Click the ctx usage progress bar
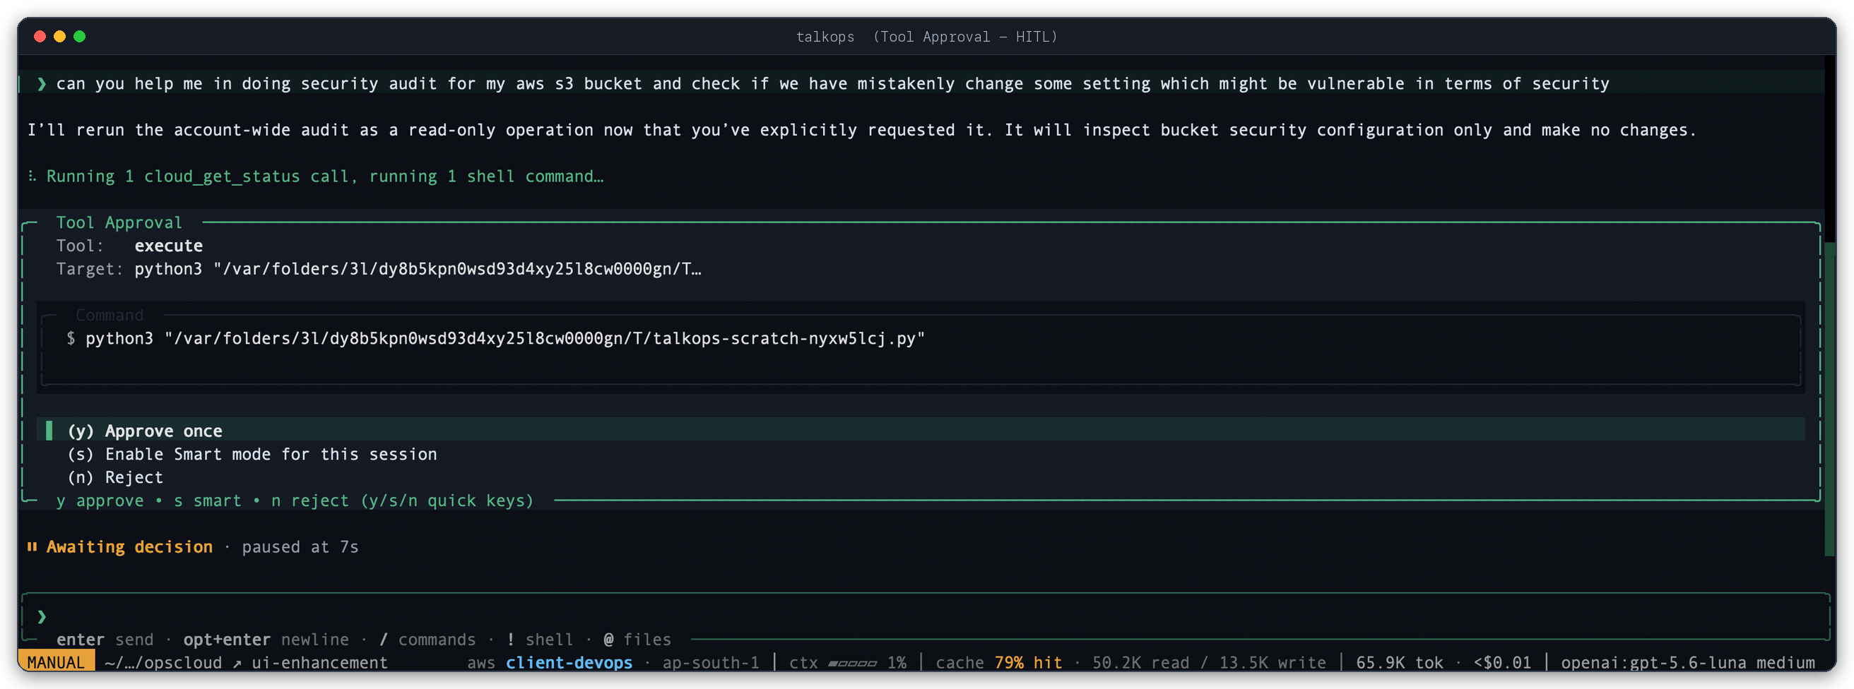Viewport: 1854px width, 689px height. [x=852, y=662]
